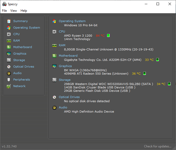The width and height of the screenshot is (176, 150).
Task: Click the RAM stick icon in sidebar
Action: [x=9, y=41]
